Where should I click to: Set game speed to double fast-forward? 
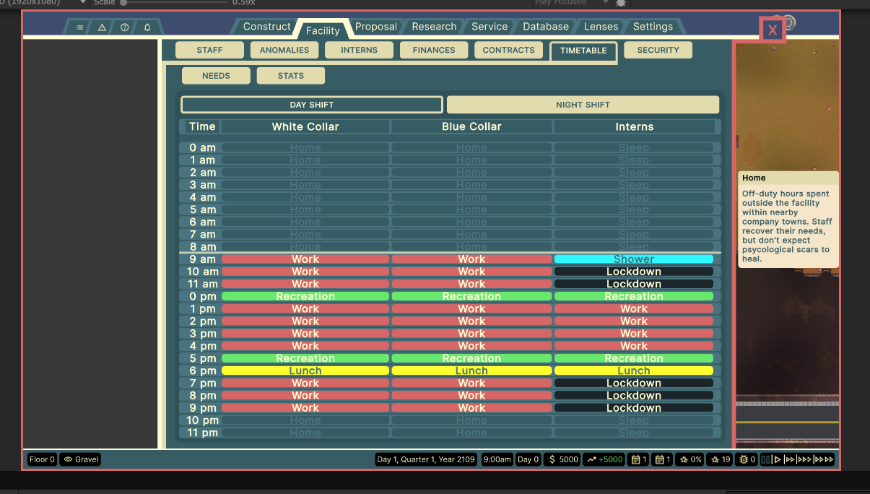point(790,459)
